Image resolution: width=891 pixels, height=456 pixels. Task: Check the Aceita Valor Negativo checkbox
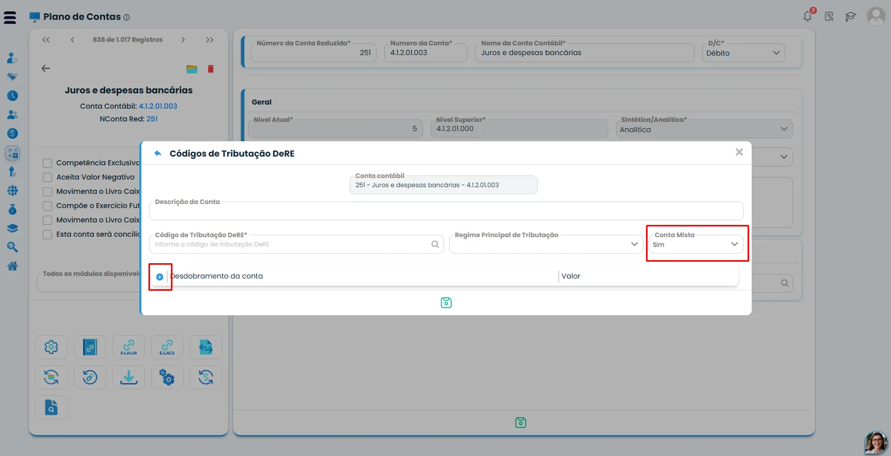click(x=47, y=178)
